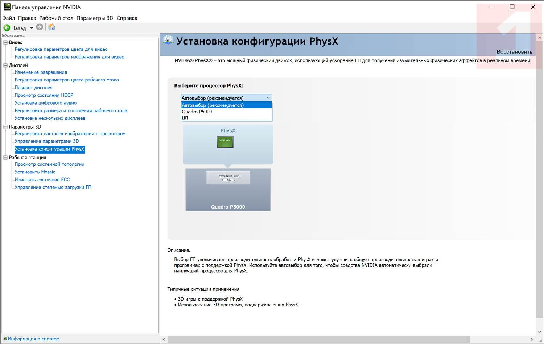Click the Рабочая станция category label
Image resolution: width=544 pixels, height=344 pixels.
click(x=28, y=158)
